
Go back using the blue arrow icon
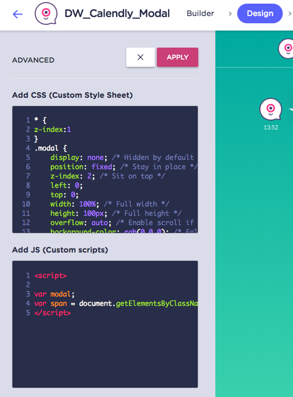point(18,14)
